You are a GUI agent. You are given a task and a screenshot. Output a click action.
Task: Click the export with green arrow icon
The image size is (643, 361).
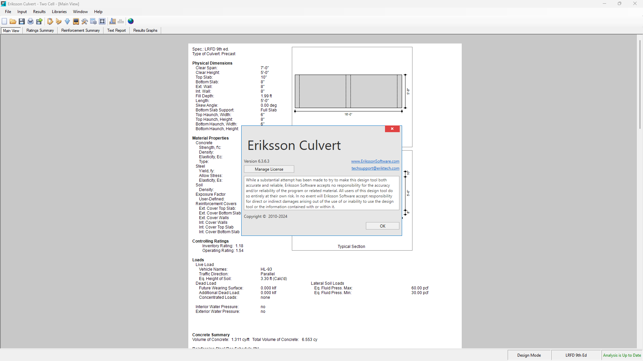coord(39,21)
